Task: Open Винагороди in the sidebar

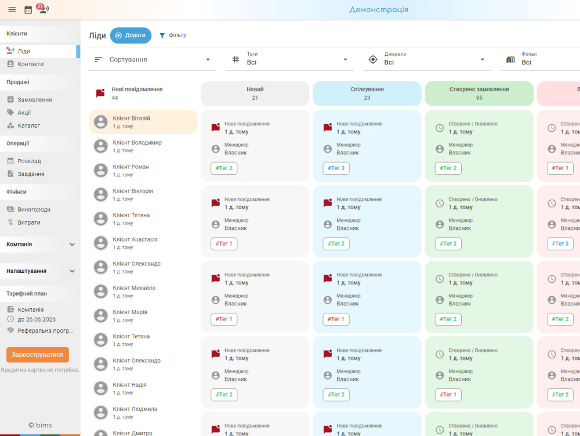Action: (x=40, y=210)
